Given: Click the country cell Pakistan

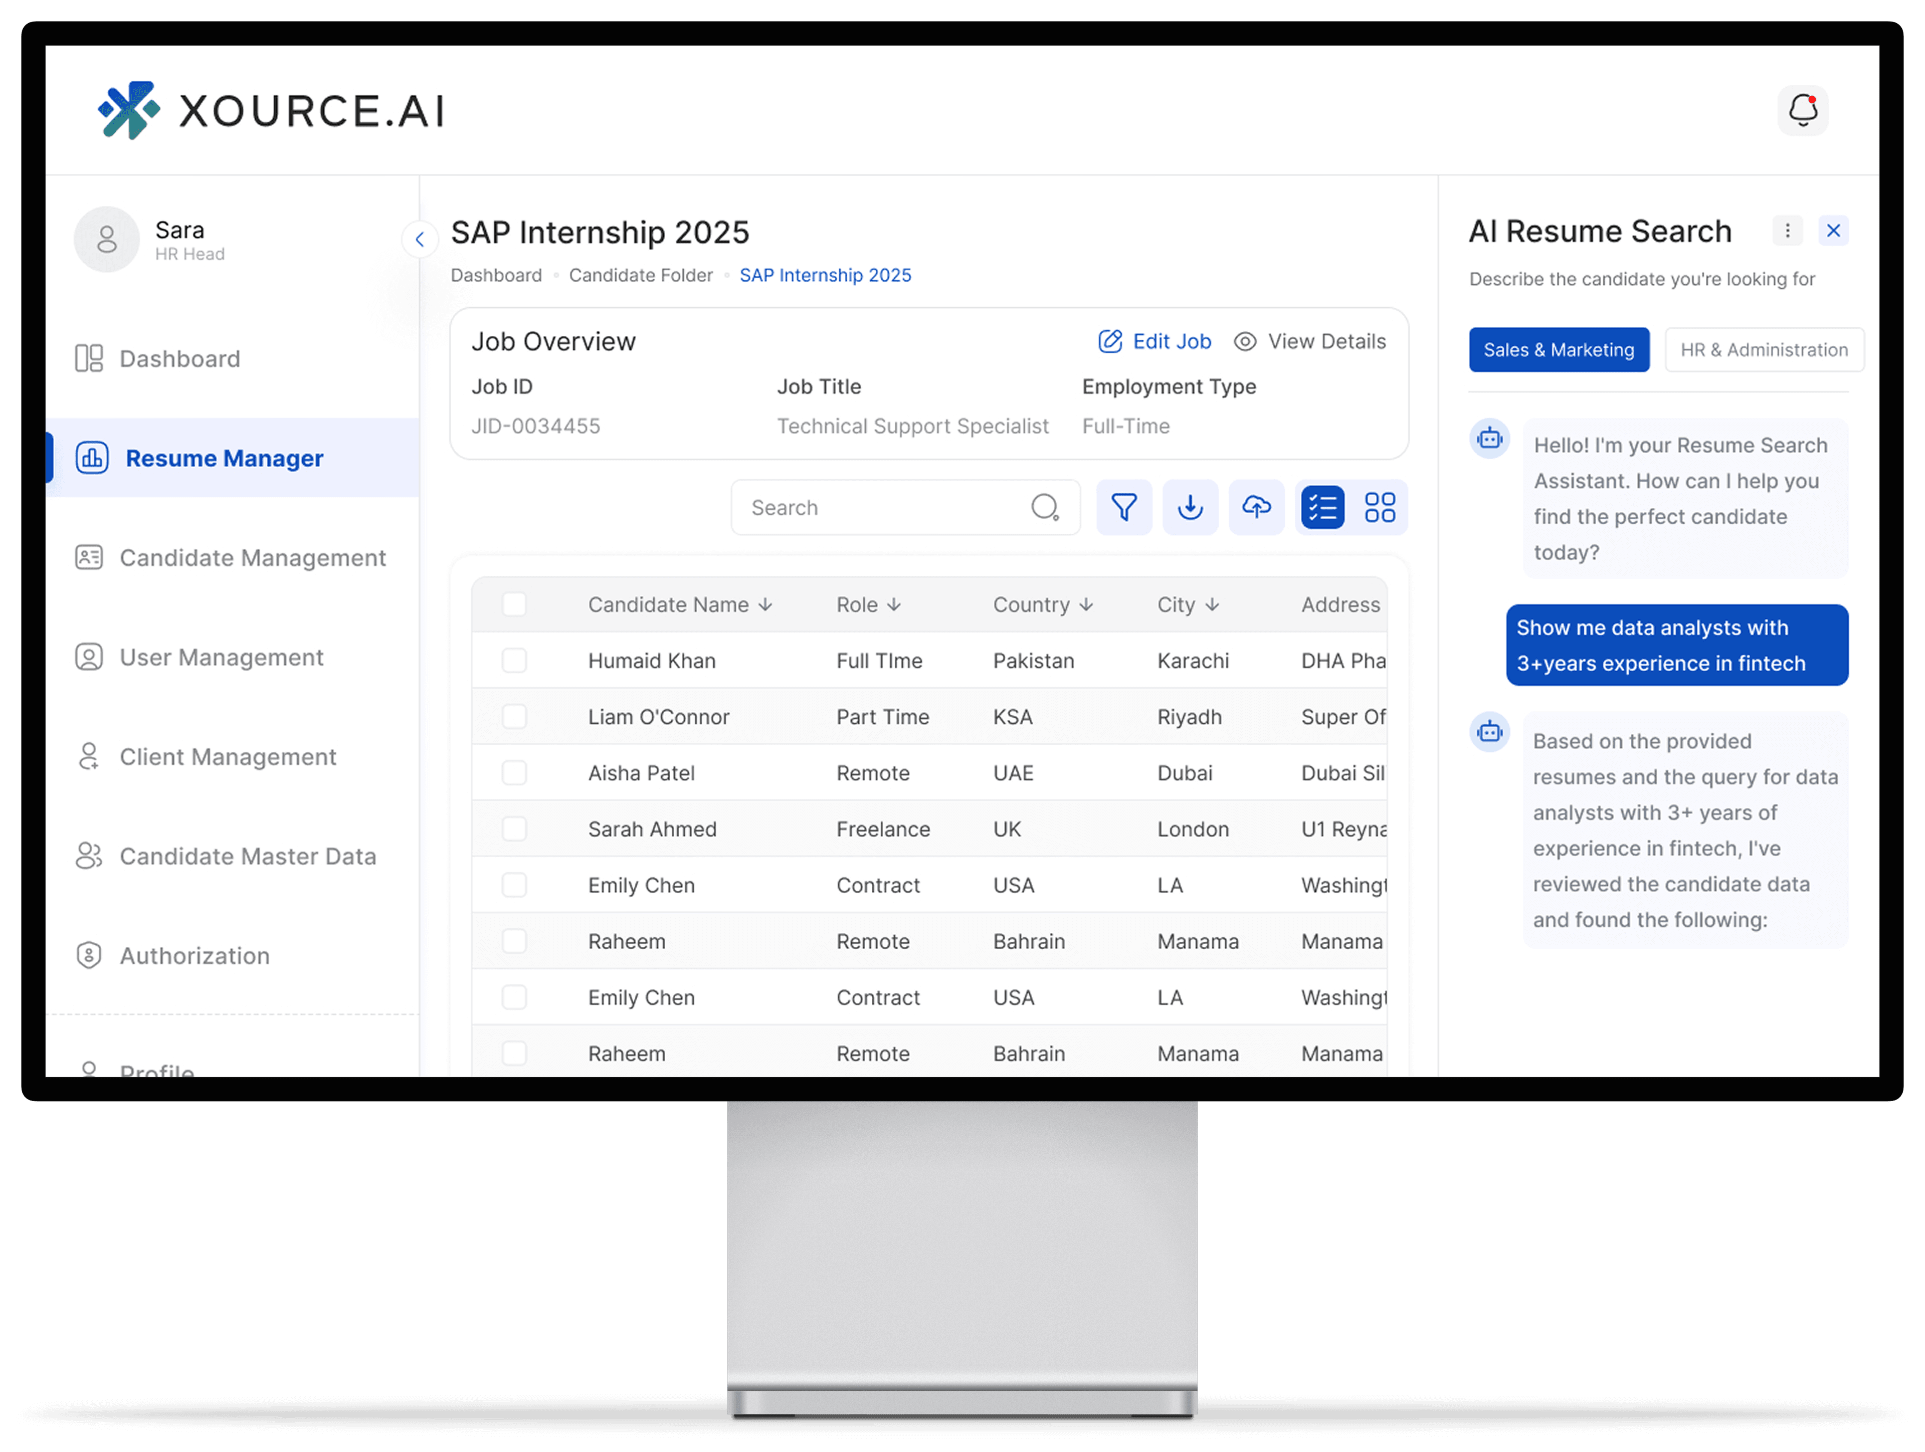Looking at the screenshot, I should tap(1034, 661).
